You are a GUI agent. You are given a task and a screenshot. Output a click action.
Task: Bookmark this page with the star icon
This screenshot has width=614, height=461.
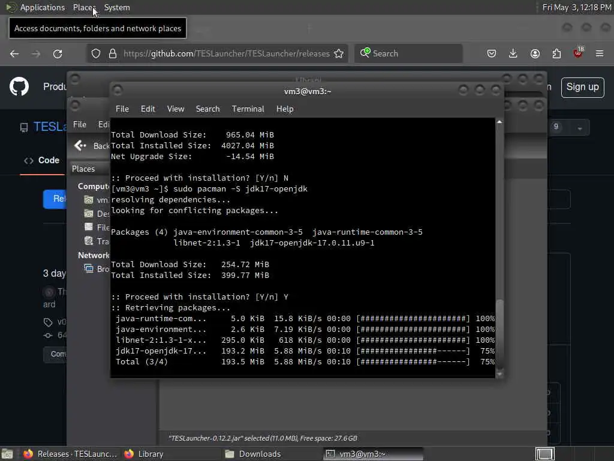tap(339, 53)
